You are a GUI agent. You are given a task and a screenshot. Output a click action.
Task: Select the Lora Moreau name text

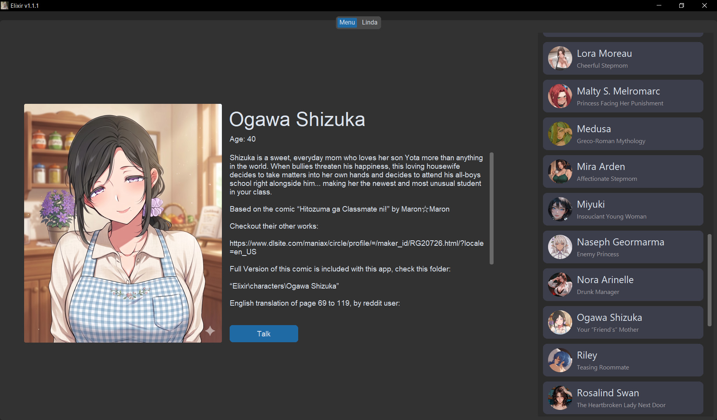point(604,53)
